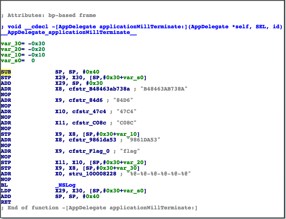Click the RET instruction
Screen dimensions: 286x219
tap(6, 202)
